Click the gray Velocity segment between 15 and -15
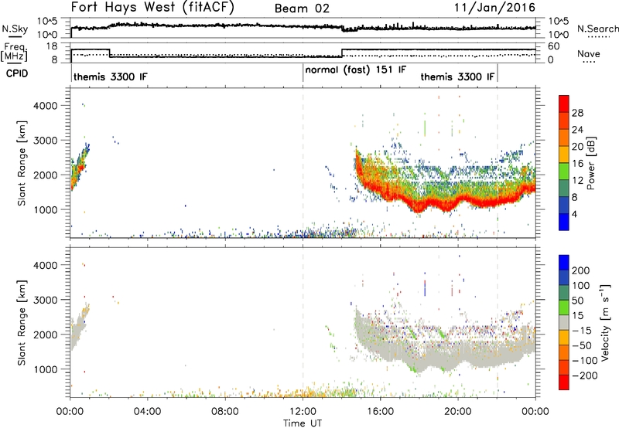 coord(564,322)
